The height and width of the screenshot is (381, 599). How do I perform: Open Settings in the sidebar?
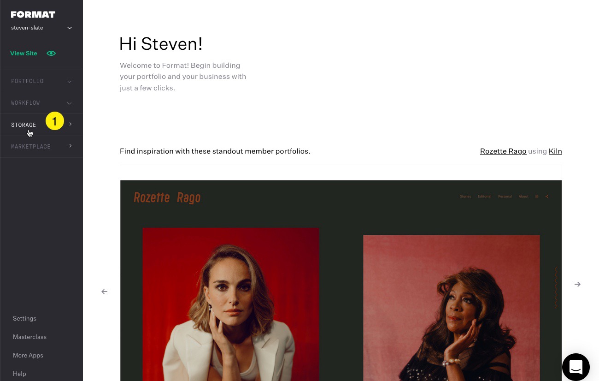pyautogui.click(x=24, y=318)
